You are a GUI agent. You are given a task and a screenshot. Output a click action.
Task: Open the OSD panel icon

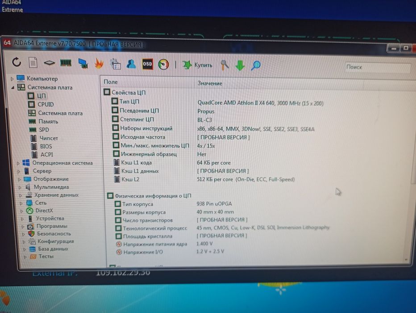[x=147, y=64]
